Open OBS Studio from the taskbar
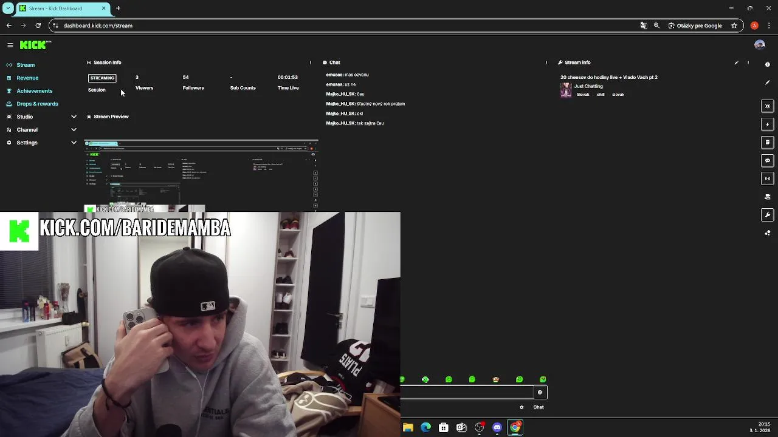The height and width of the screenshot is (437, 778). [x=480, y=427]
